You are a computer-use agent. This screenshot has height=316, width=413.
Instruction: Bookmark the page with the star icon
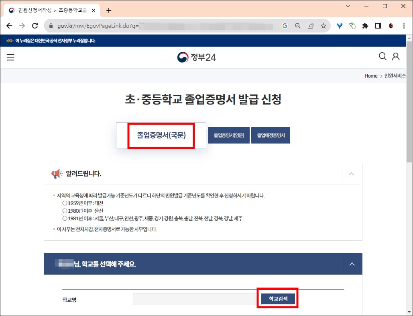(323, 25)
